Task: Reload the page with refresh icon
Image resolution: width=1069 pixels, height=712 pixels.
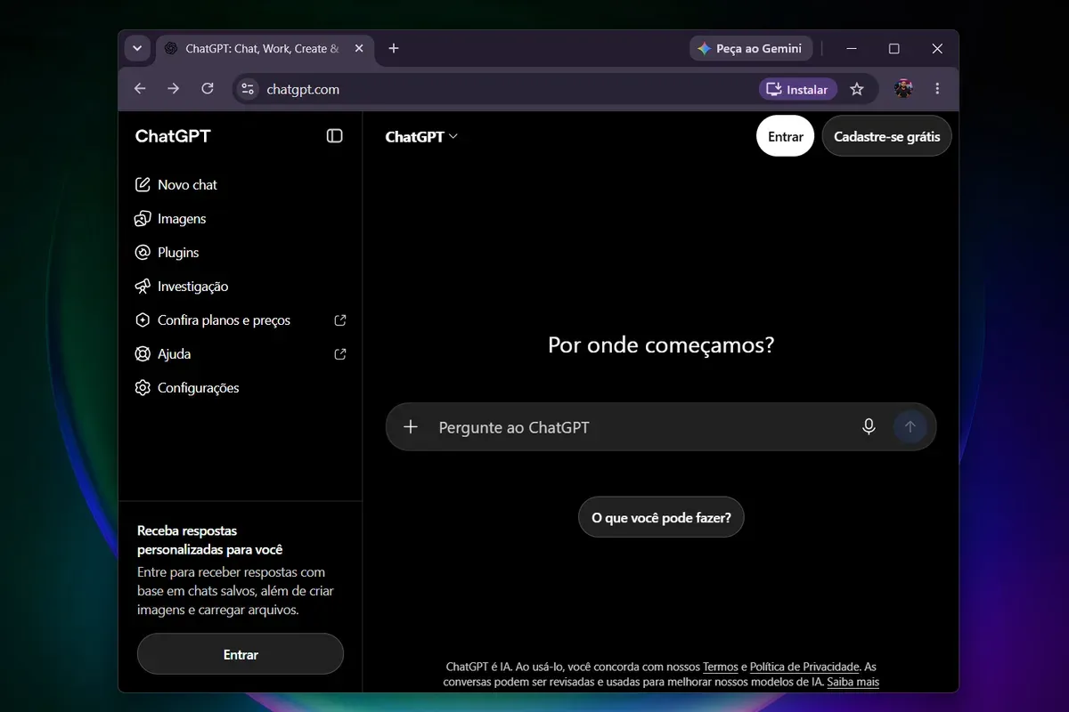Action: (x=208, y=89)
